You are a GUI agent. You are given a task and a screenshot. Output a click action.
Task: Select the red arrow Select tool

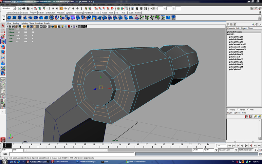pos(3,26)
